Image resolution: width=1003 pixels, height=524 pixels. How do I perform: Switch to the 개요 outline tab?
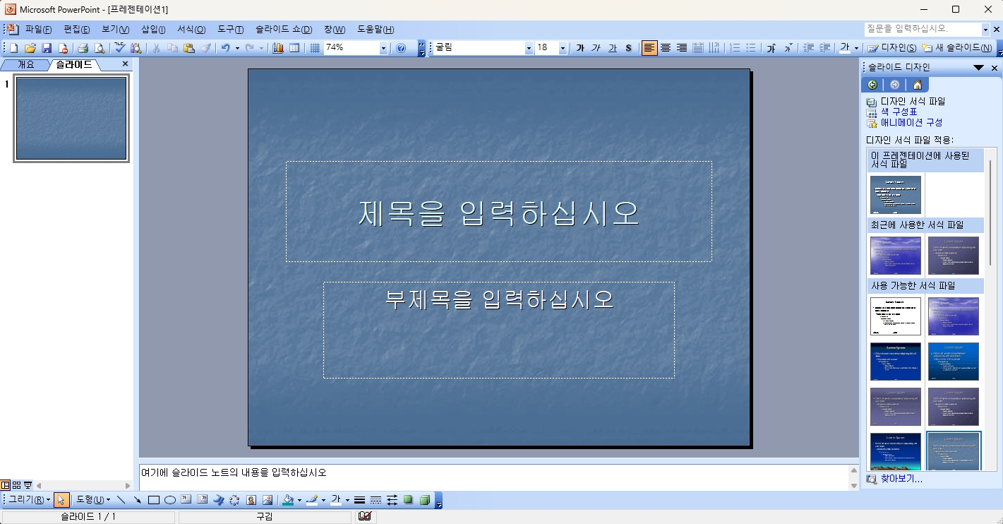pyautogui.click(x=25, y=64)
